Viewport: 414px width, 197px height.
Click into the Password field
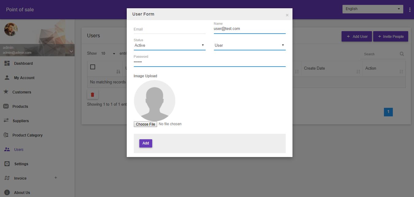210,62
